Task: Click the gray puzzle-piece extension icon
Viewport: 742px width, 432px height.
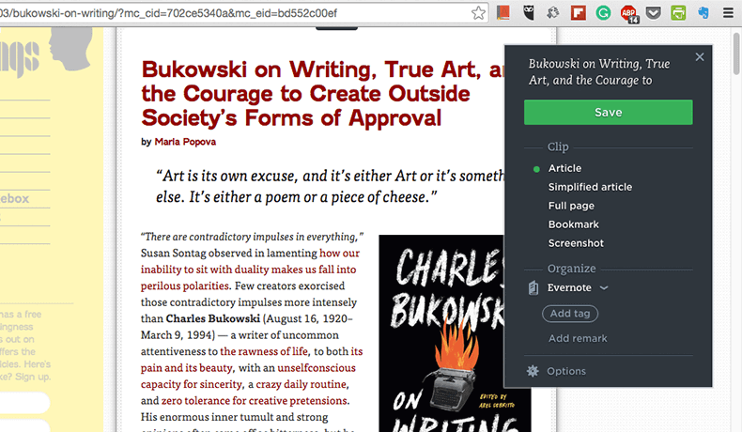Action: point(553,13)
